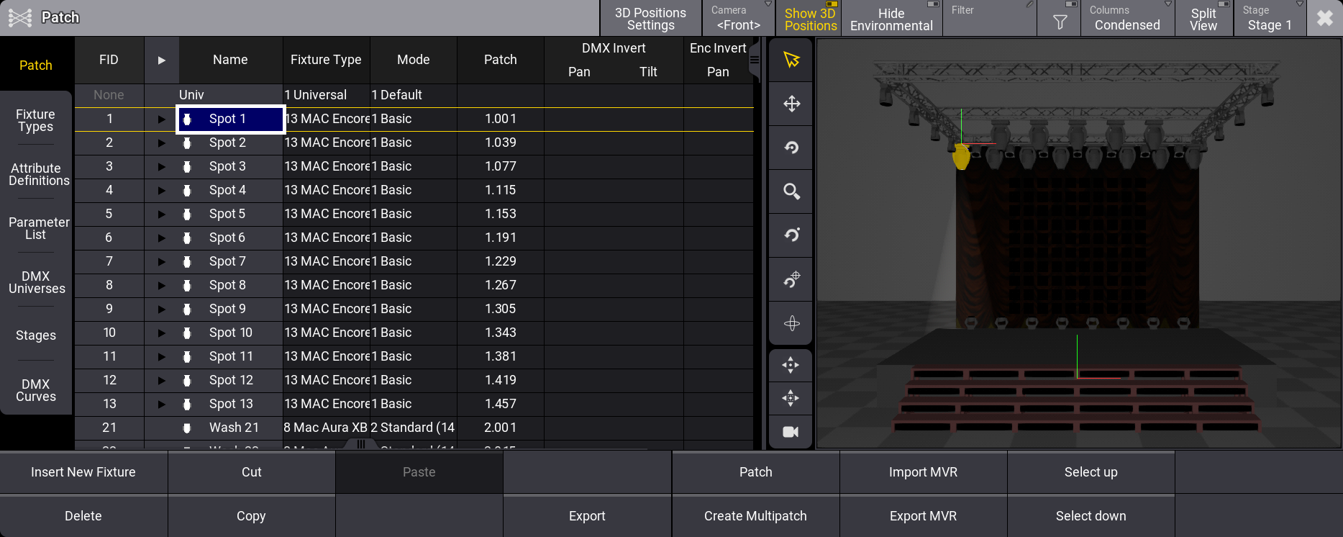Expand the Spot 3 fixture row
The height and width of the screenshot is (537, 1343).
click(x=162, y=166)
